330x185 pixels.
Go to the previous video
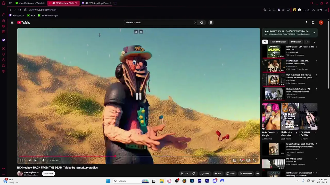click(x=29, y=160)
